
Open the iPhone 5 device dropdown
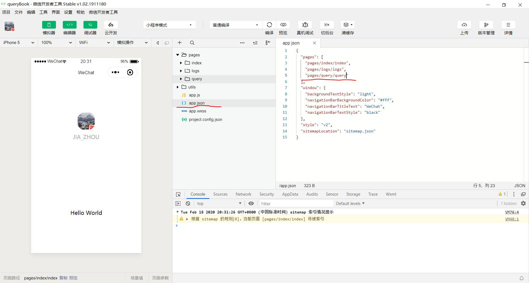click(x=19, y=43)
